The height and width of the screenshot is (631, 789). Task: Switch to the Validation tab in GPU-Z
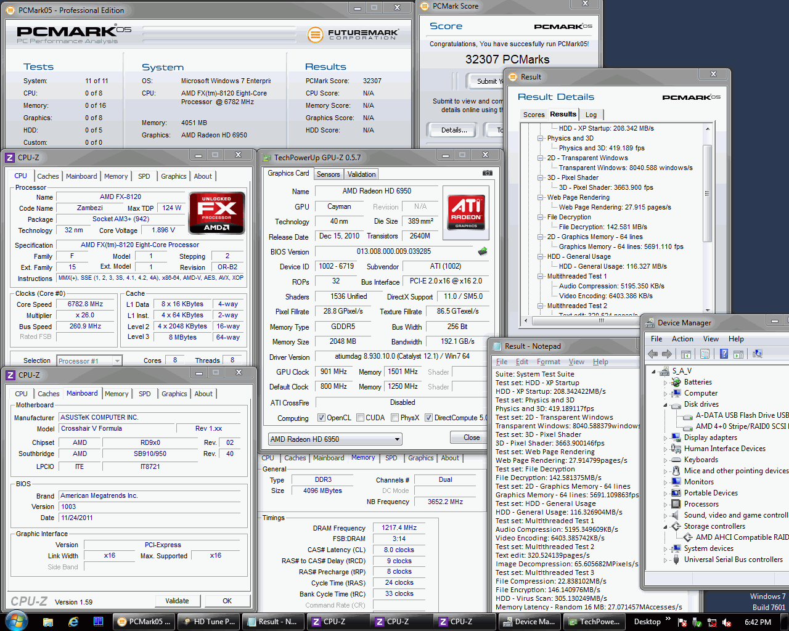coord(361,174)
